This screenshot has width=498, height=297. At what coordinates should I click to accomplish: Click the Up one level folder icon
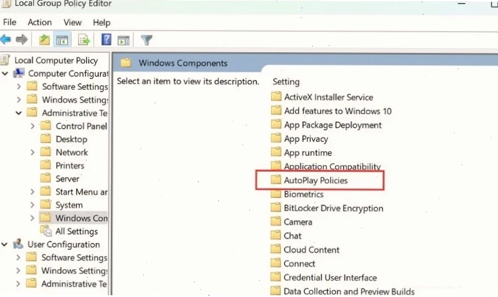coord(45,40)
